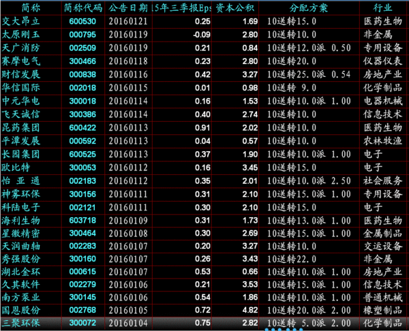Select stock name 欧比特
The width and height of the screenshot is (409, 331).
point(16,168)
